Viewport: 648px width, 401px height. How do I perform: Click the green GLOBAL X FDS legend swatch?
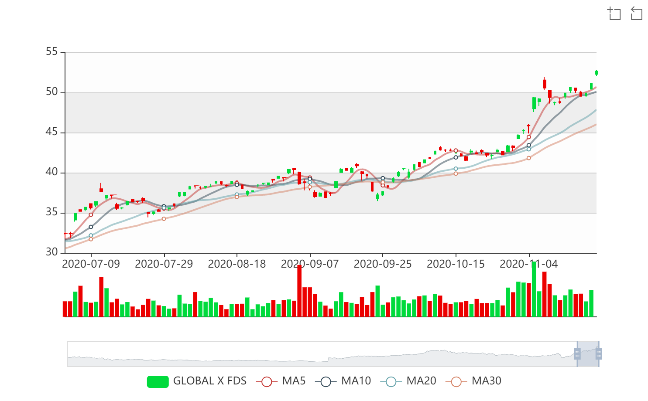(x=158, y=381)
